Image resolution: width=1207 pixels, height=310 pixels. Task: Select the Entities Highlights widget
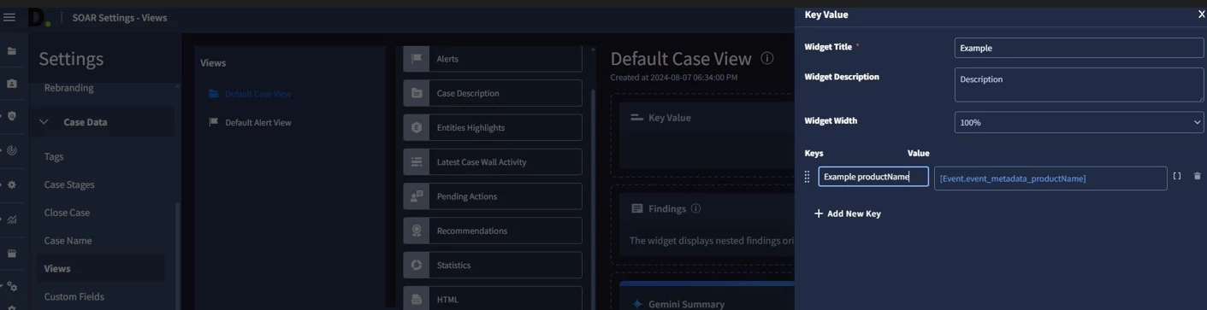493,127
